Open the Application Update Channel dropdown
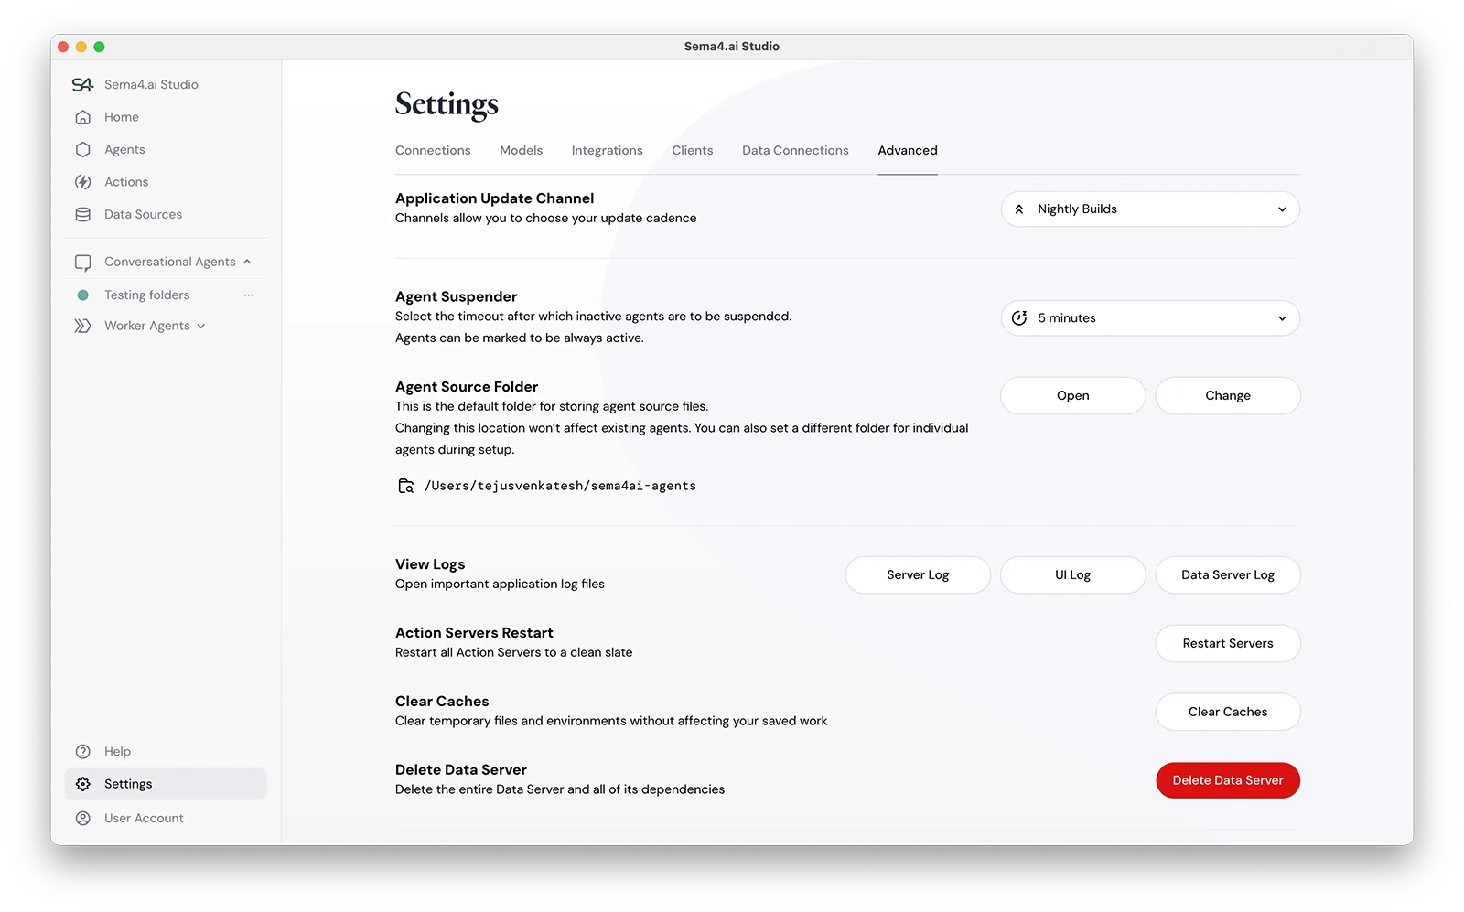 point(1149,209)
